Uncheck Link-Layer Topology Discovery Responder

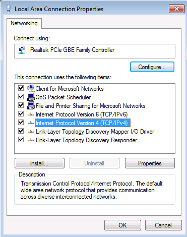21,140
